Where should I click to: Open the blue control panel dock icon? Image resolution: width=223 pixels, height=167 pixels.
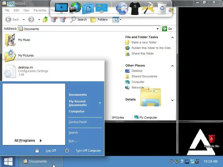pos(101,8)
